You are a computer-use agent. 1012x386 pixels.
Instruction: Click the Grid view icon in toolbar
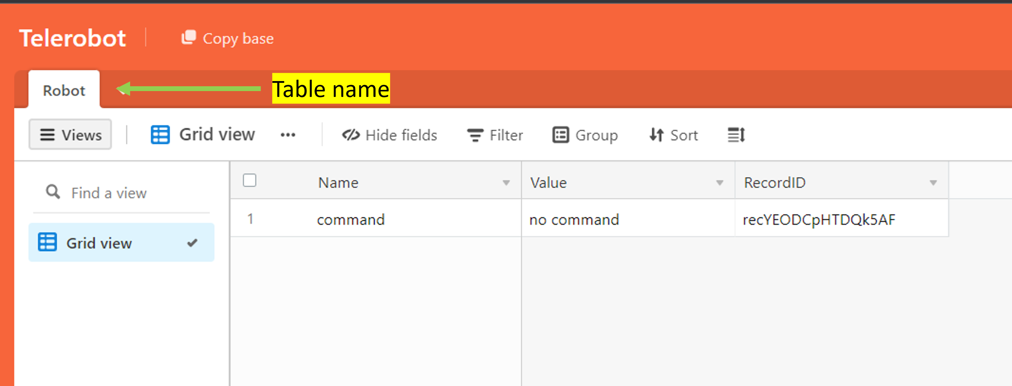click(x=160, y=135)
